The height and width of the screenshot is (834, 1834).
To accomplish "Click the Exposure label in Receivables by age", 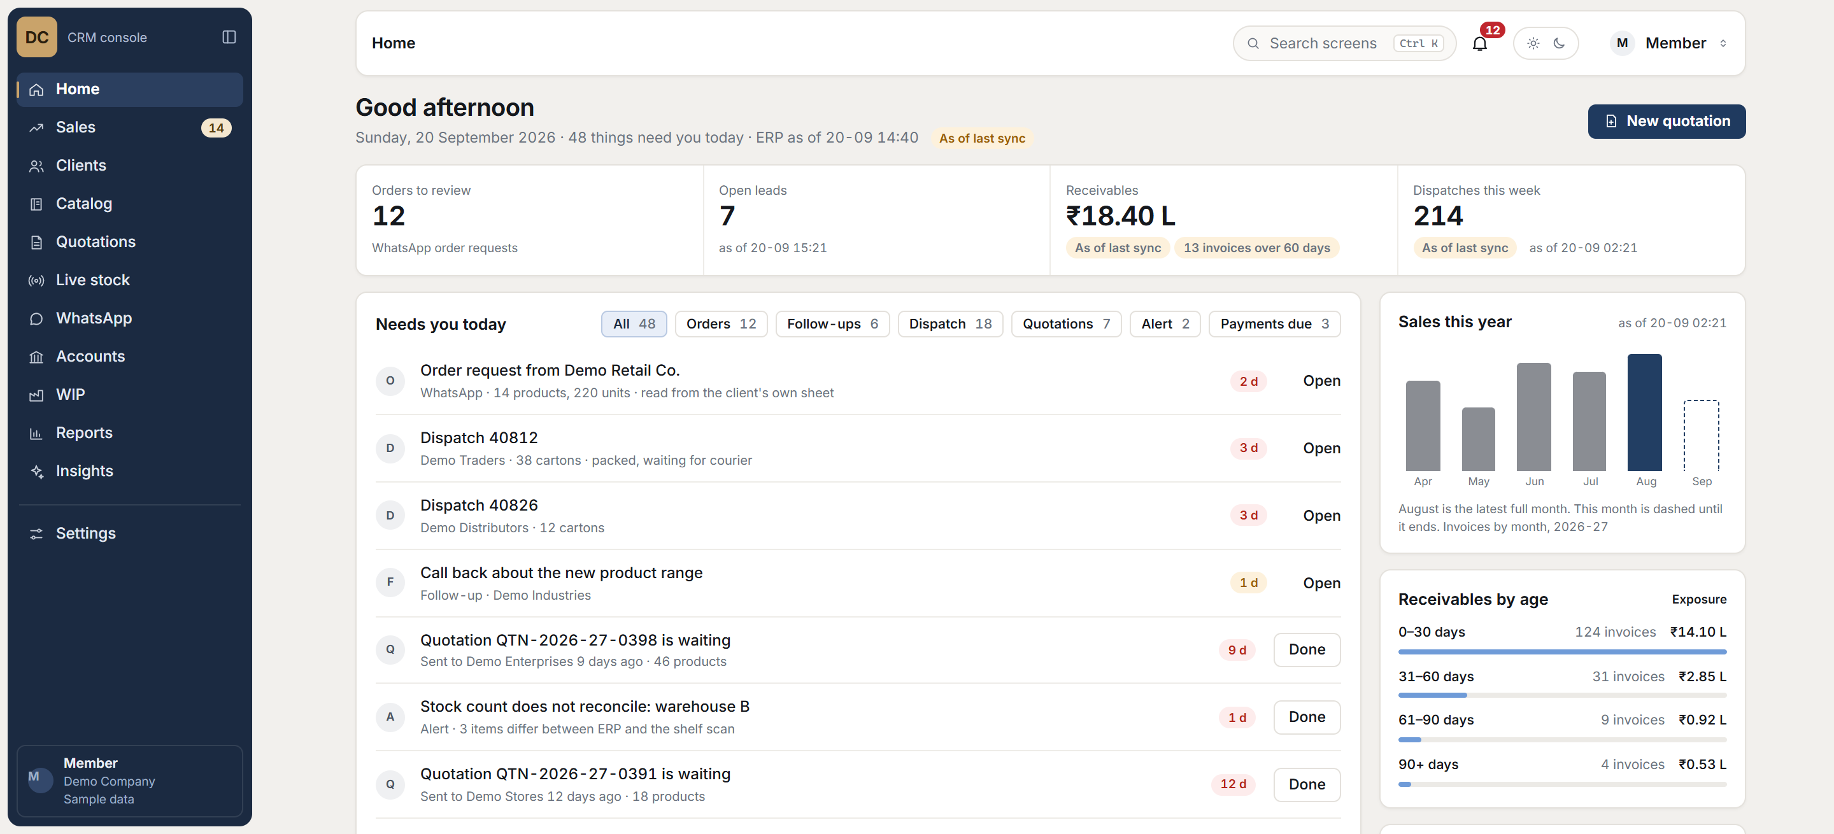I will (1699, 600).
